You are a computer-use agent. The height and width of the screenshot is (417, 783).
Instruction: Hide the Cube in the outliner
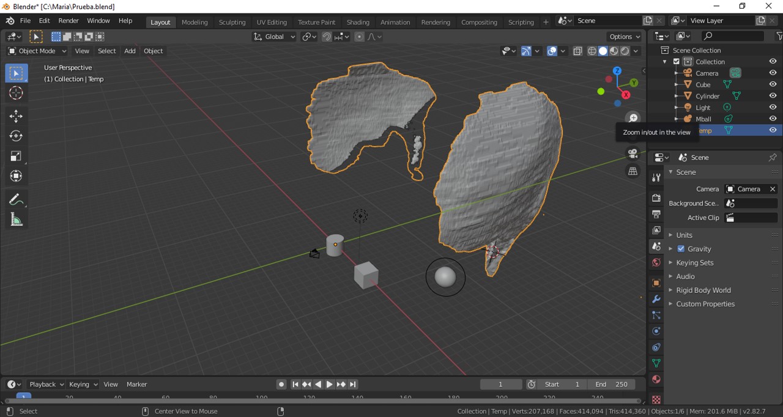(773, 84)
